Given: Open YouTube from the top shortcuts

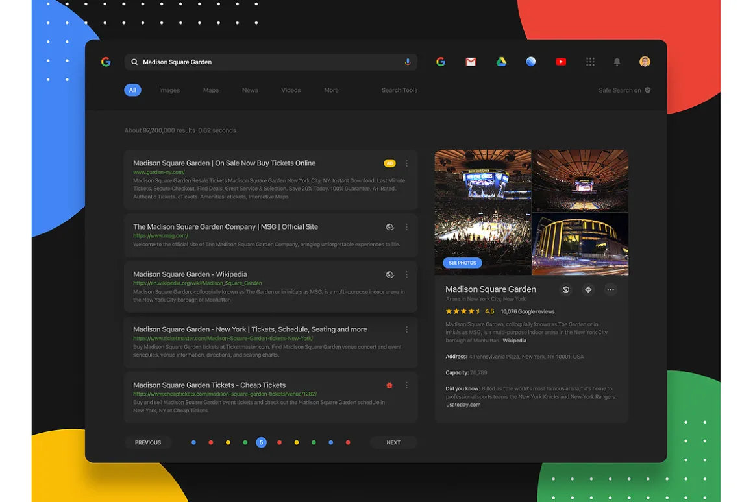Looking at the screenshot, I should point(560,62).
